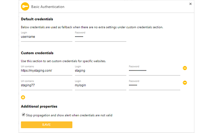Focus Password field in the staging77 row
Screen dimensions: 213x133
(154, 85)
